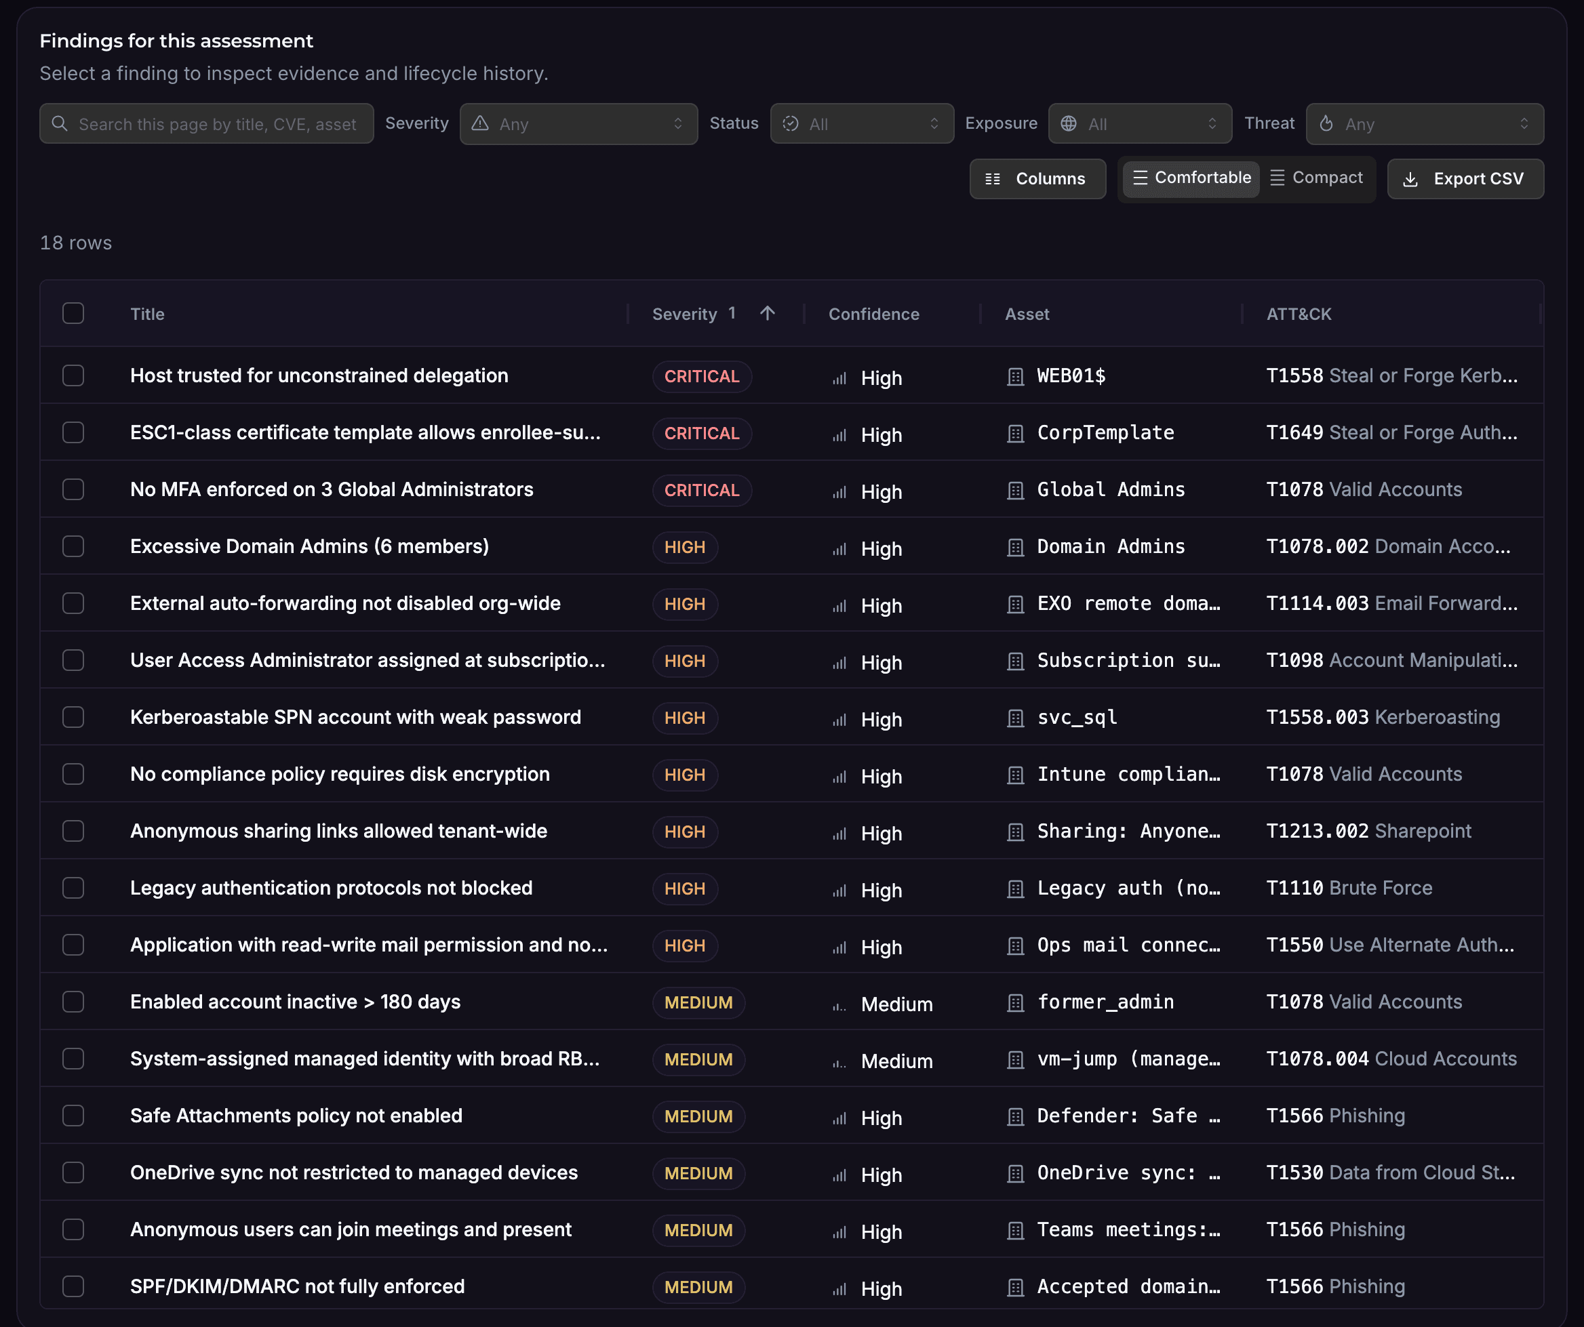This screenshot has height=1327, width=1584.
Task: Click CRITICAL badge on Host trusted row
Action: pyautogui.click(x=702, y=376)
